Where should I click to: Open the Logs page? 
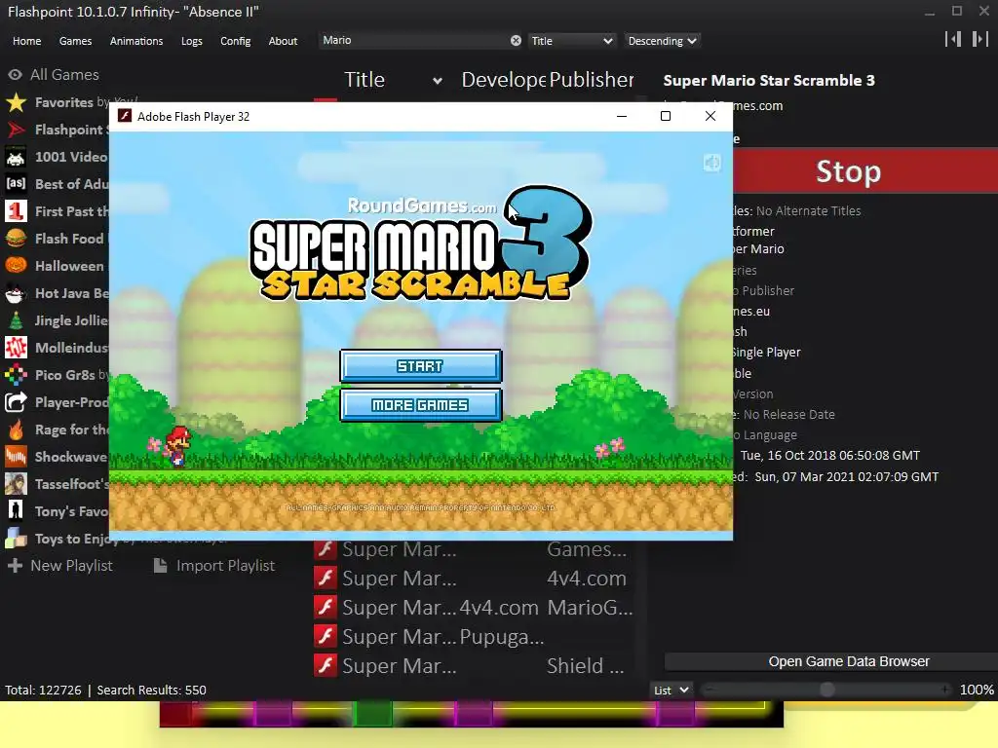pyautogui.click(x=192, y=41)
